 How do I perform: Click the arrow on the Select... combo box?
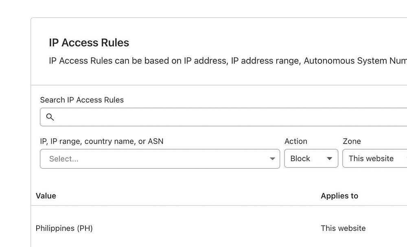point(272,159)
